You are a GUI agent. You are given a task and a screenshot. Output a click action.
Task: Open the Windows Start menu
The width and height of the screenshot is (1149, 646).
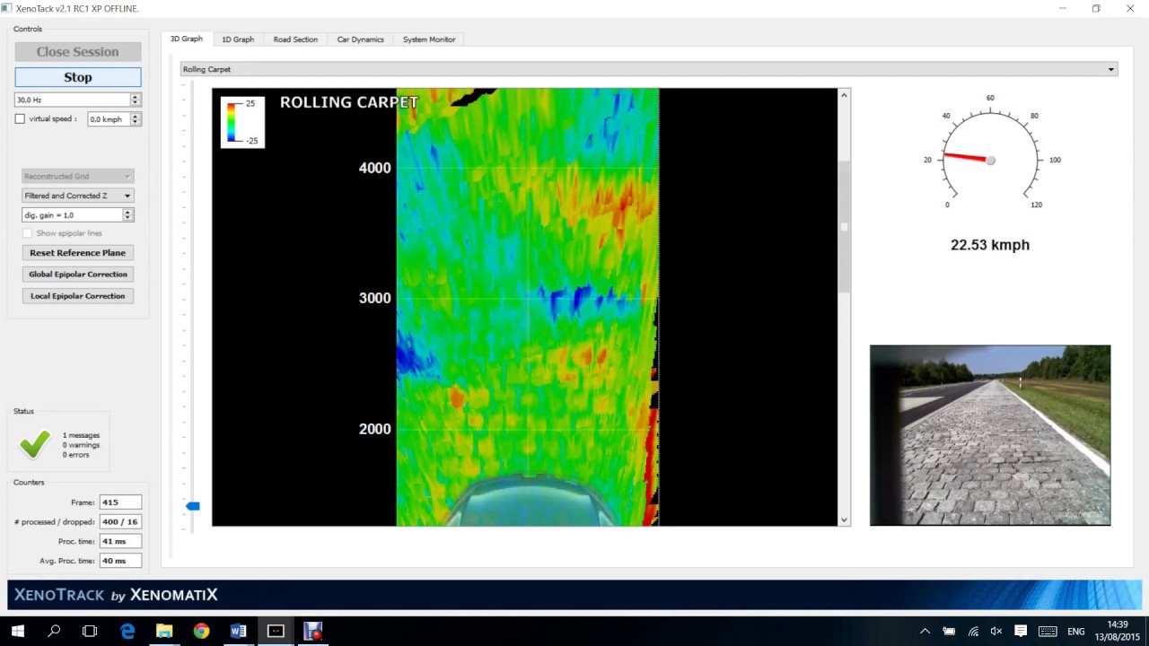[17, 631]
